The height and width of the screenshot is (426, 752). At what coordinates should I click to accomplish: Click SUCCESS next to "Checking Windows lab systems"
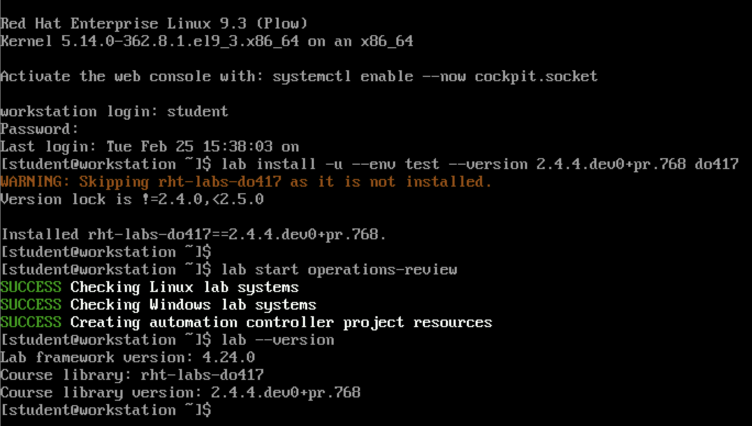point(31,305)
